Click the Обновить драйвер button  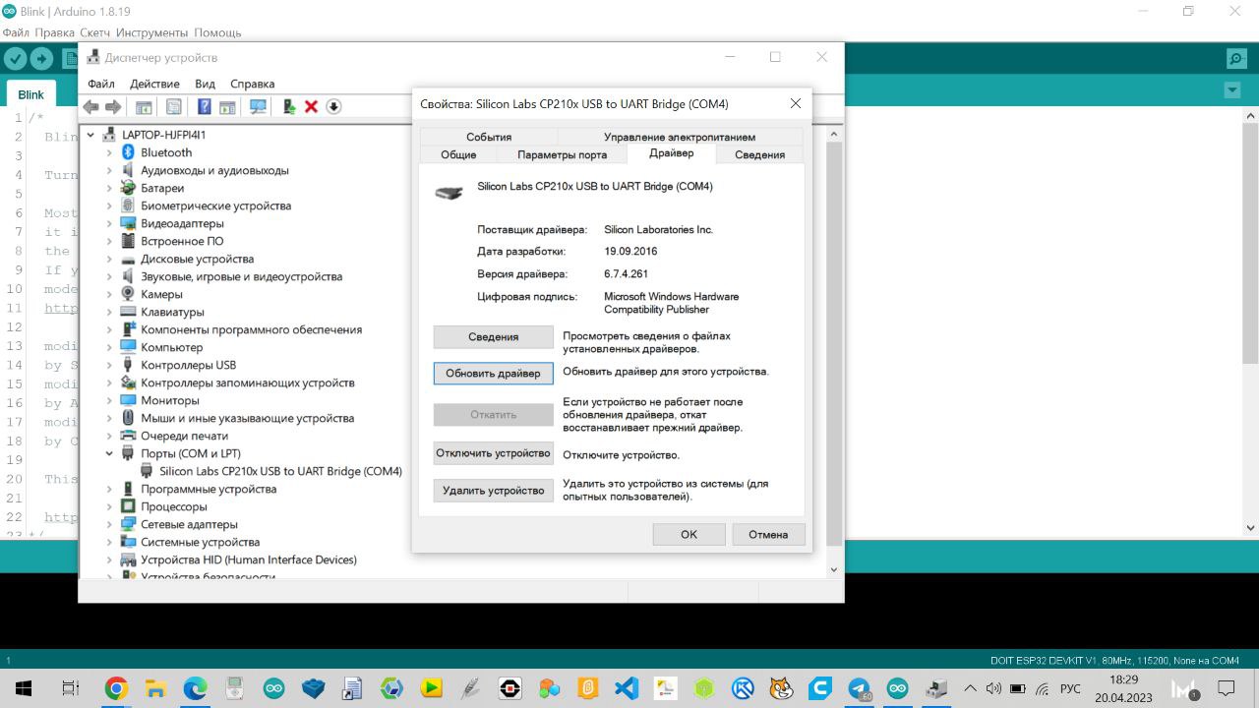tap(493, 374)
